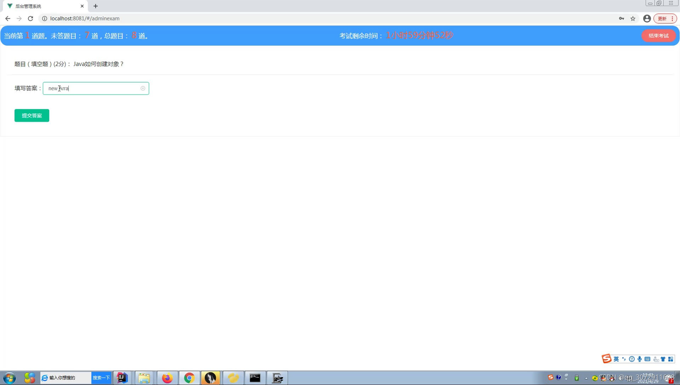This screenshot has width=680, height=385.
Task: Open the black circular app in taskbar
Action: (210, 378)
